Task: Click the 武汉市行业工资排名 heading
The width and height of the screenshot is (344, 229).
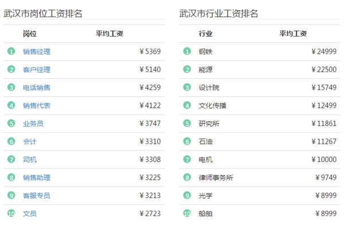Action: pos(218,14)
